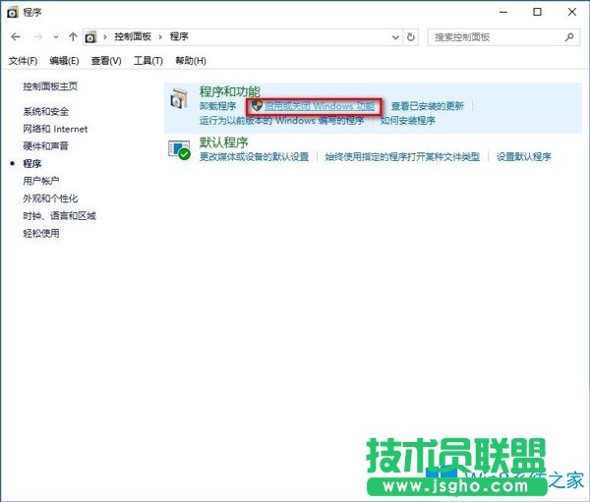Open 时钟、语言和区域 category
The image size is (590, 502).
[59, 216]
